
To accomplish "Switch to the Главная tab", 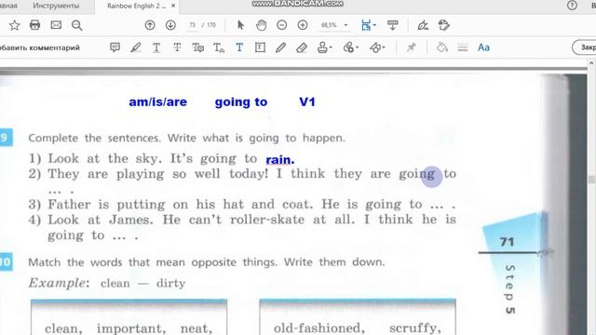I will (x=8, y=7).
